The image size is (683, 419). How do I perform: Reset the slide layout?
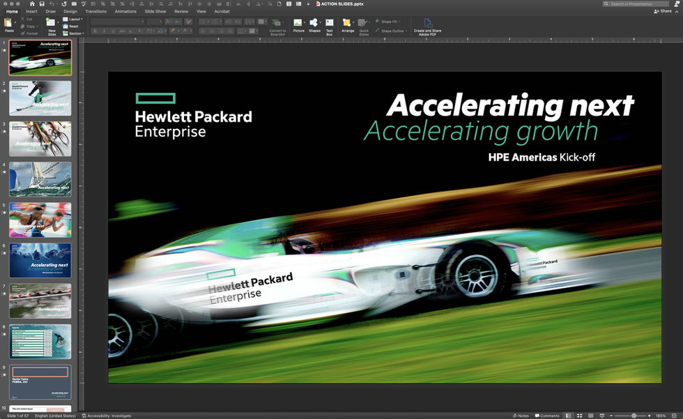[71, 26]
